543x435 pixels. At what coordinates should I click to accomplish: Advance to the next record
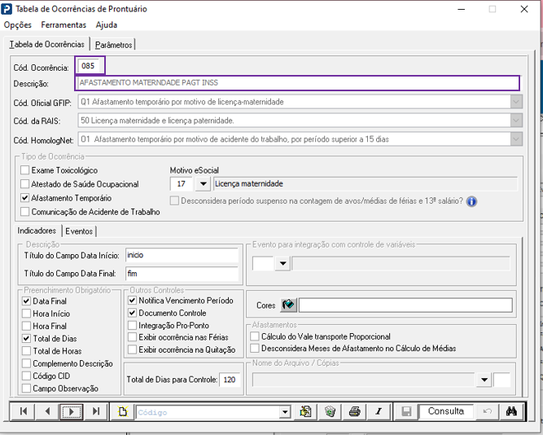(72, 411)
